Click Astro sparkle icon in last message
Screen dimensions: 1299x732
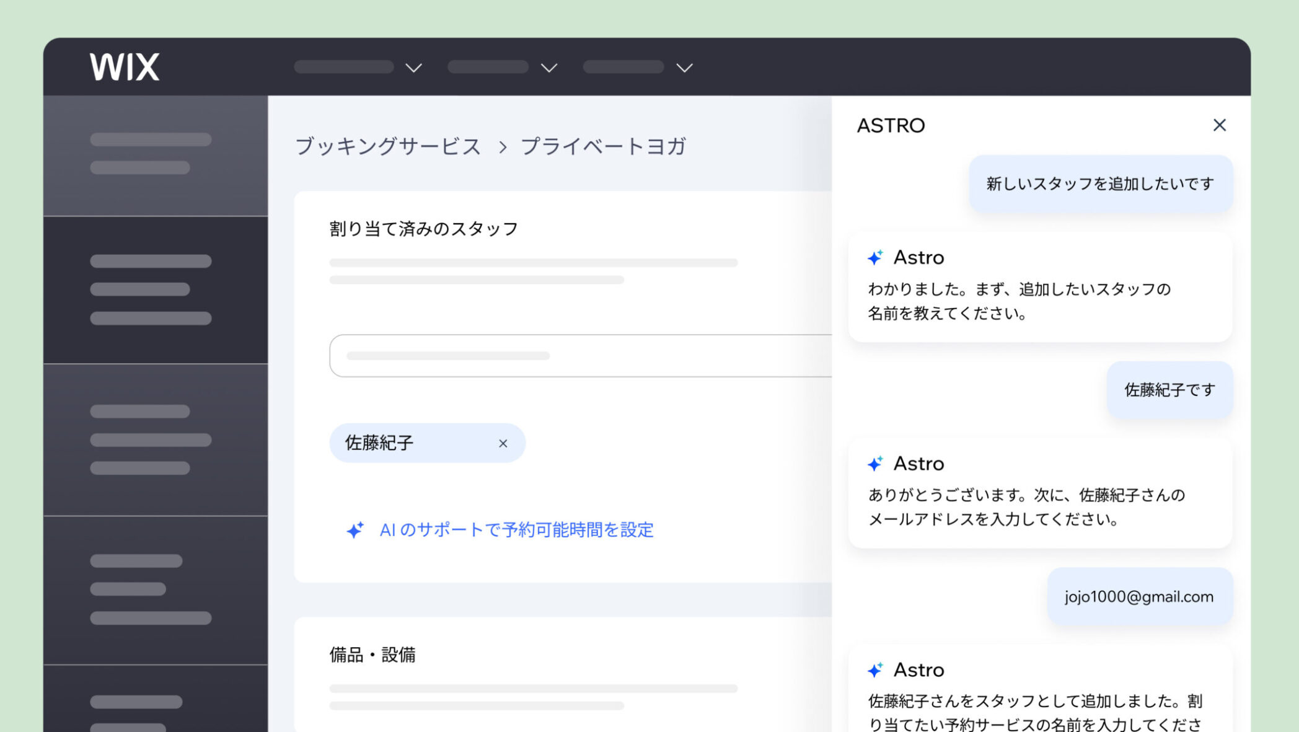click(875, 669)
